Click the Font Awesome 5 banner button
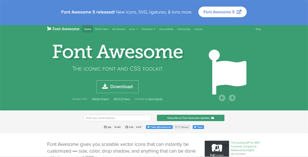 (x=223, y=12)
